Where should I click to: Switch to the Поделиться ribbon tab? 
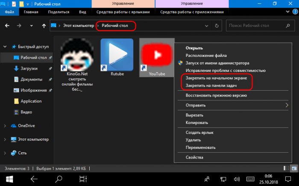(59, 12)
